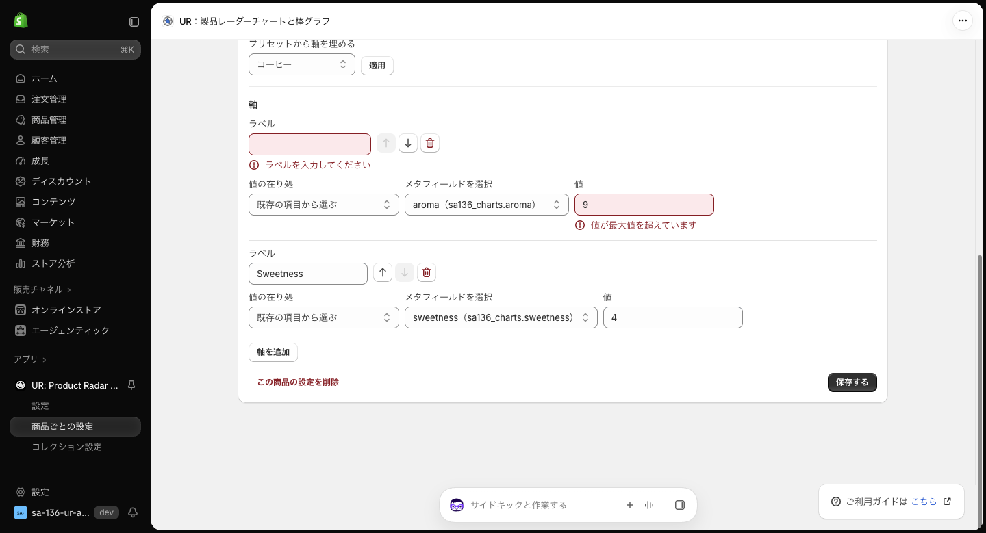Click the Shopify logo icon
986x533 pixels.
click(21, 21)
